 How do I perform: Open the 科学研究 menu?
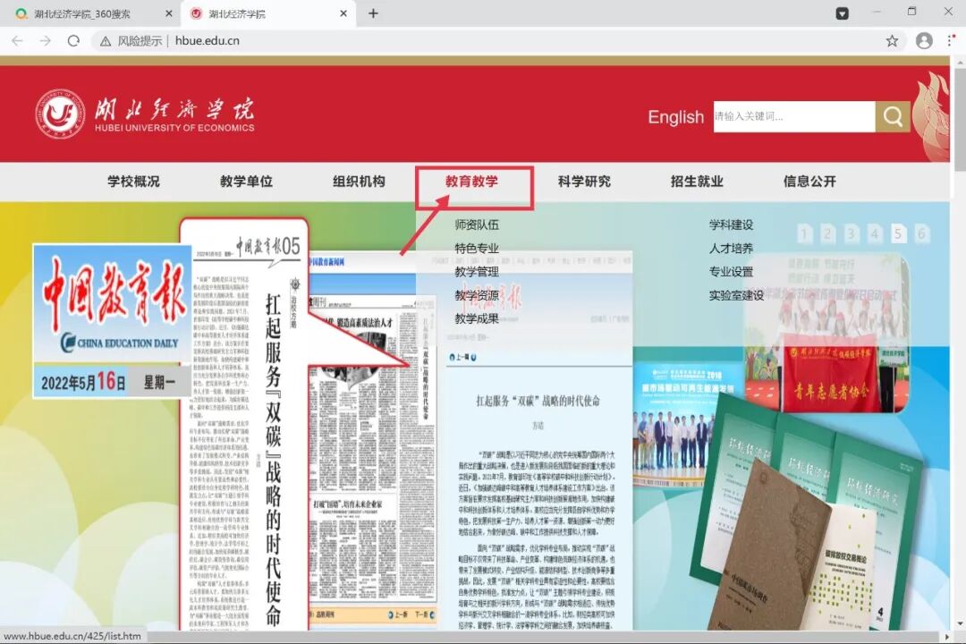(x=585, y=182)
